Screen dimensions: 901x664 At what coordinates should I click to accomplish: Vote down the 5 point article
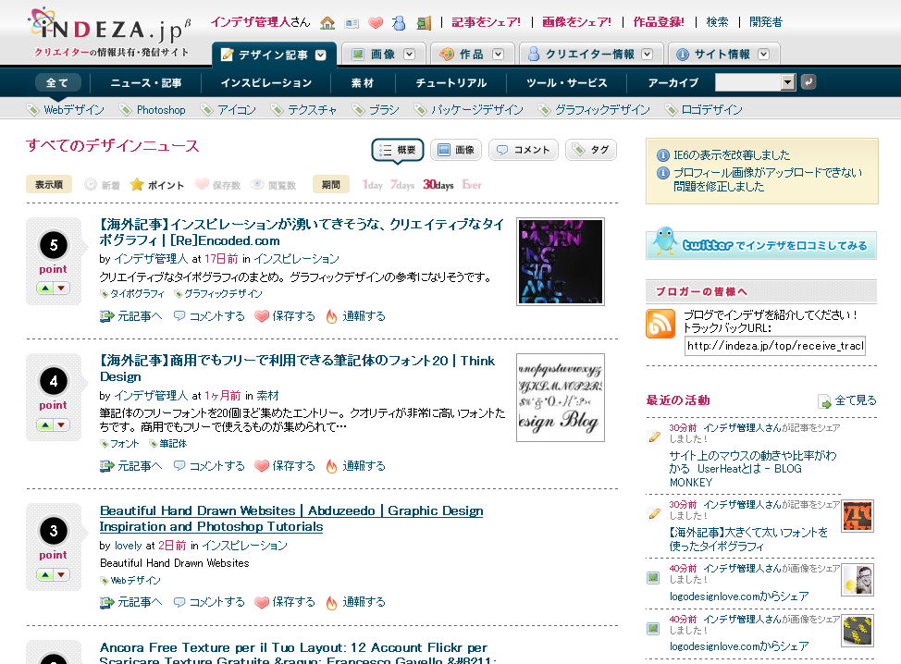click(61, 288)
